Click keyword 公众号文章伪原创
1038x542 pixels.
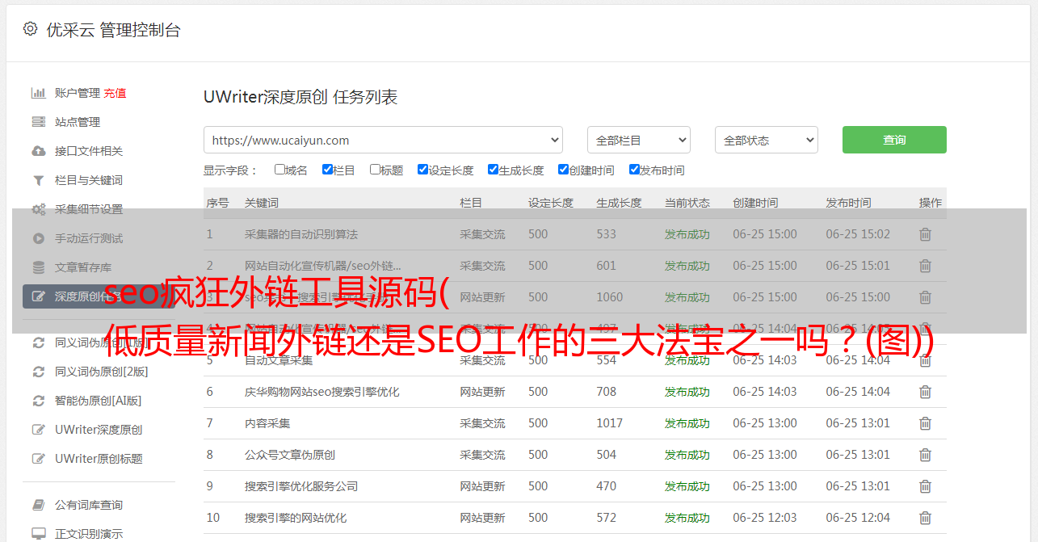tap(290, 455)
